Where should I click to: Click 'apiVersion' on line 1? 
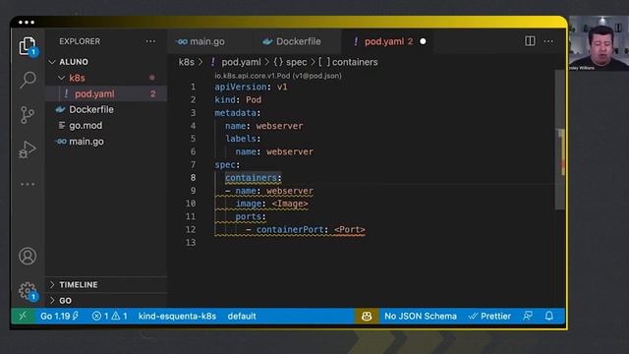240,87
